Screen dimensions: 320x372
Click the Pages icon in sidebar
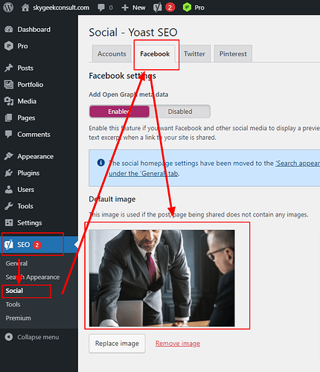(x=9, y=118)
